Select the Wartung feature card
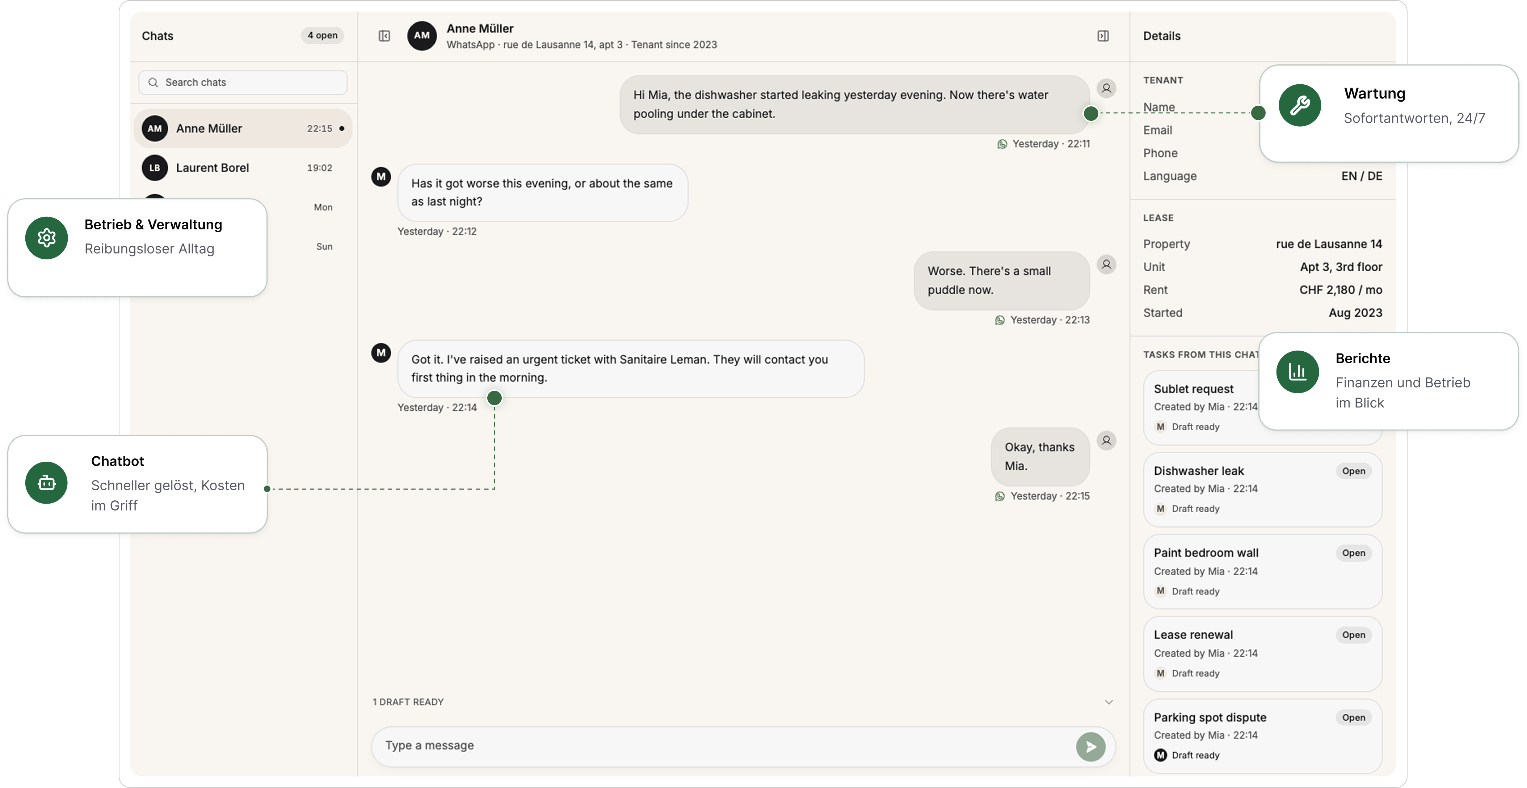 point(1389,114)
